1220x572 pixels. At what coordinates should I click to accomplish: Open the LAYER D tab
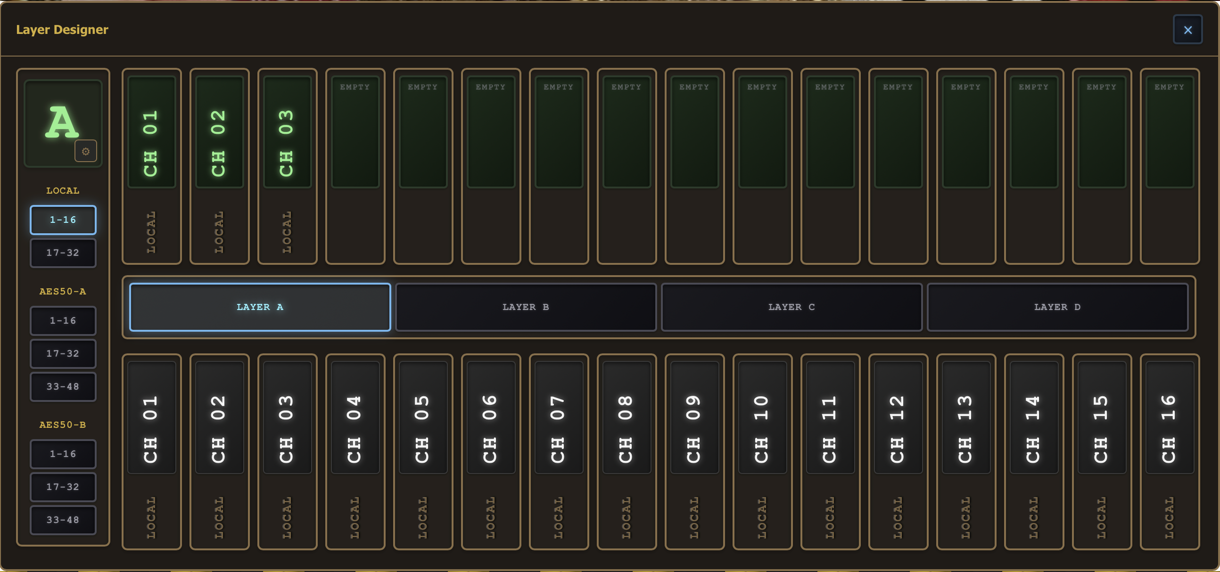(x=1057, y=307)
